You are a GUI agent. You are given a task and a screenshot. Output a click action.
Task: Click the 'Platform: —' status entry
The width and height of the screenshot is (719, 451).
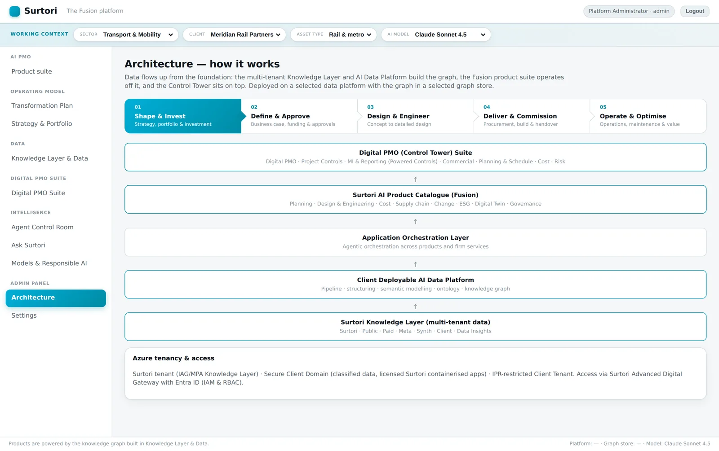click(x=584, y=443)
